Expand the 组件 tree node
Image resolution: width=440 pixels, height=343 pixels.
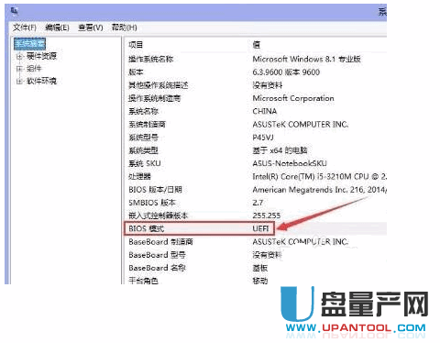coord(19,69)
